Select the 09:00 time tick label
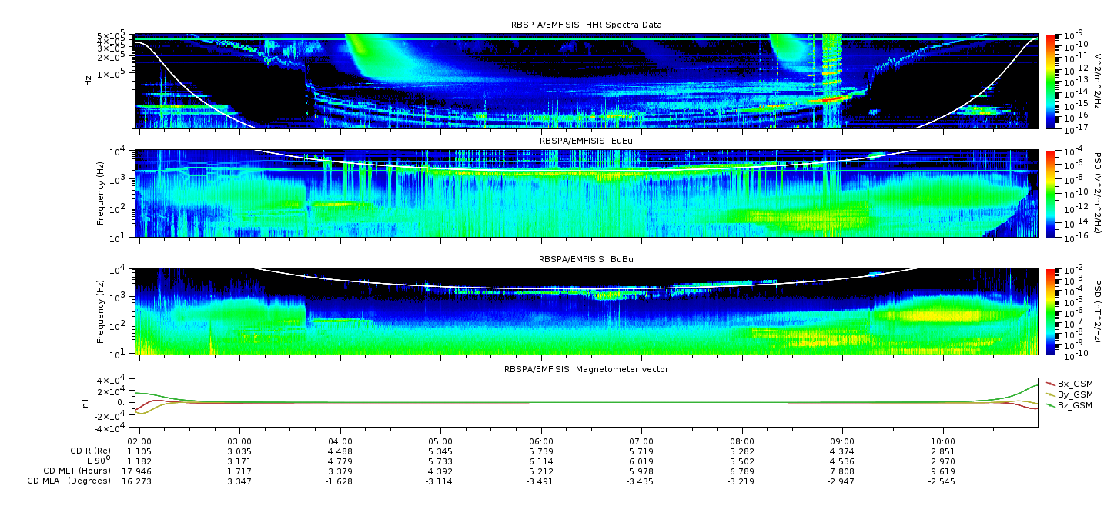The width and height of the screenshot is (1114, 506). [x=842, y=441]
